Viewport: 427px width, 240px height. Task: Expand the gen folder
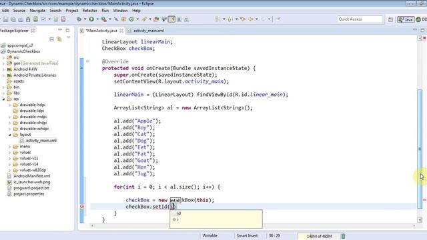coord(3,63)
